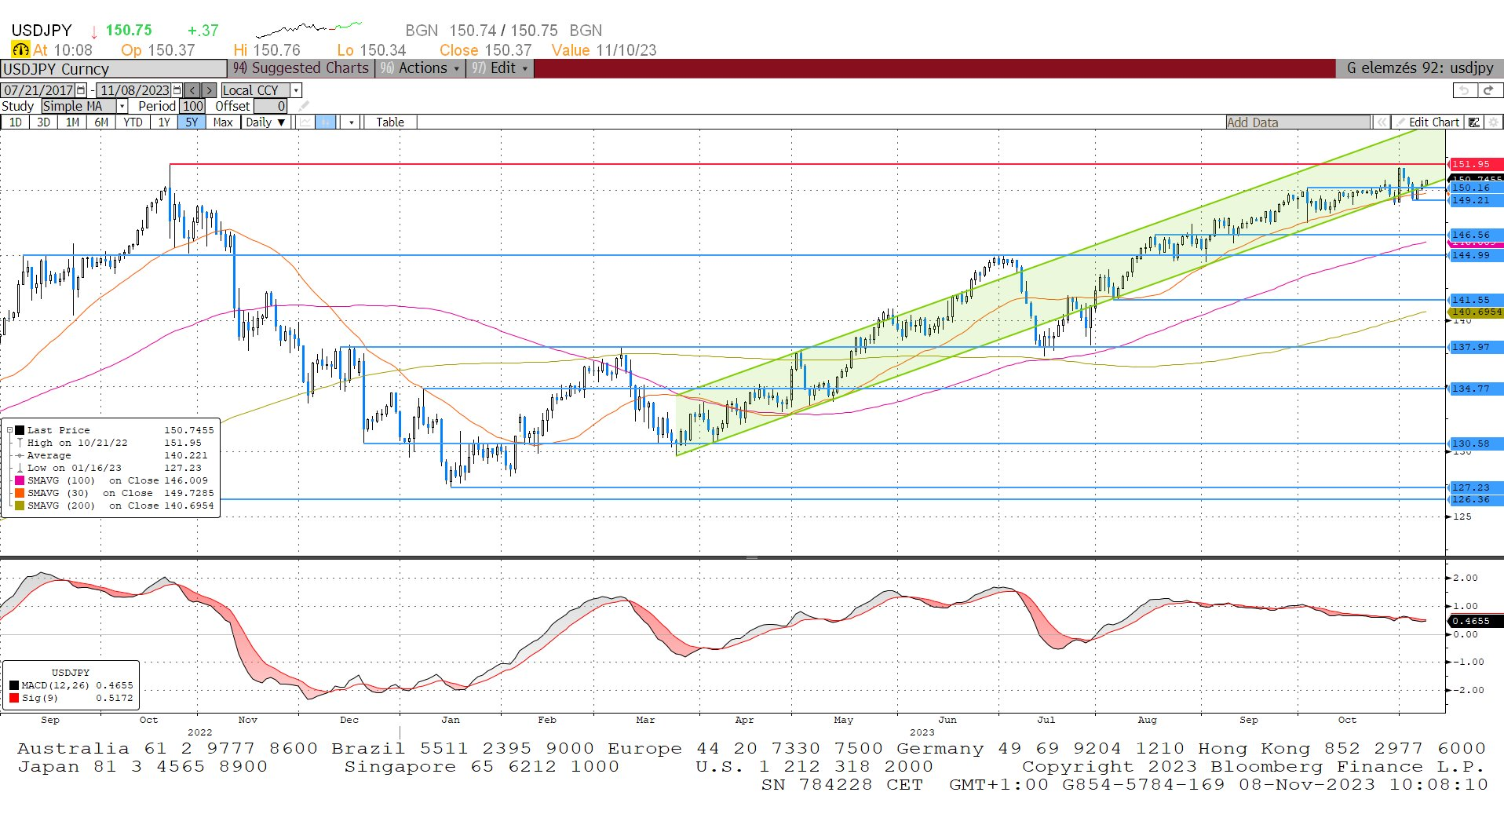Expand the Actions menu
The height and width of the screenshot is (825, 1504).
point(420,68)
